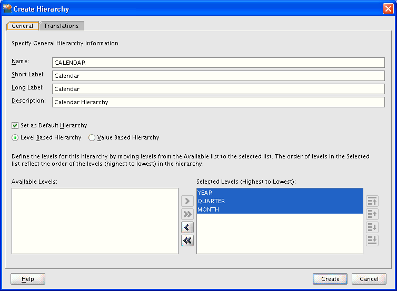The height and width of the screenshot is (291, 397).
Task: Remove all levels with the double left arrow
Action: click(x=187, y=240)
